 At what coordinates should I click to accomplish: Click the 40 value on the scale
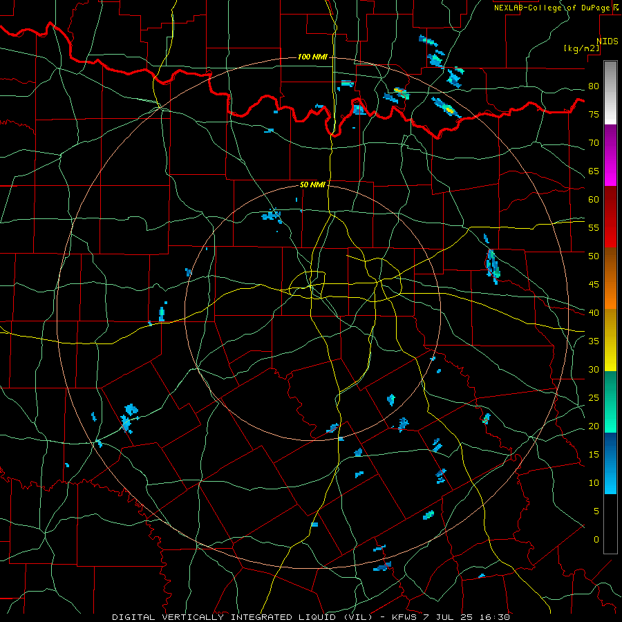coord(594,312)
